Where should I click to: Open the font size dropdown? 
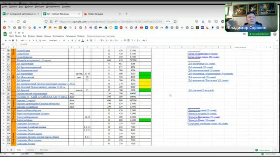click(x=66, y=41)
